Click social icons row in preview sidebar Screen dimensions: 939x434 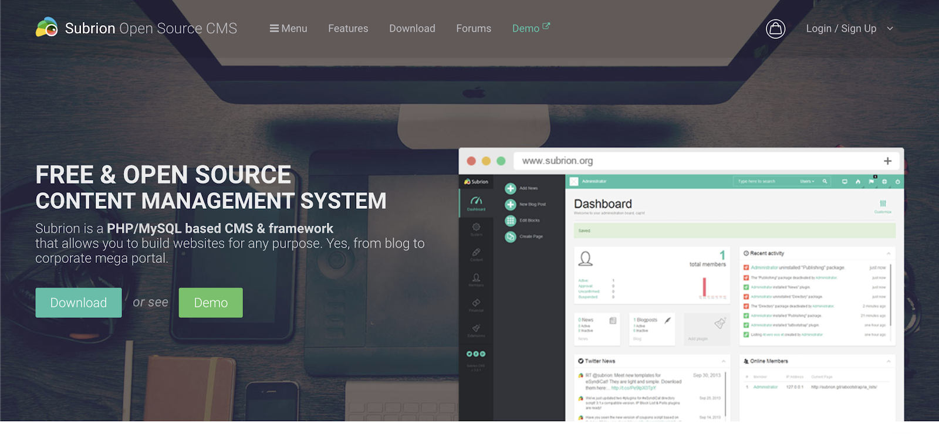click(x=476, y=354)
